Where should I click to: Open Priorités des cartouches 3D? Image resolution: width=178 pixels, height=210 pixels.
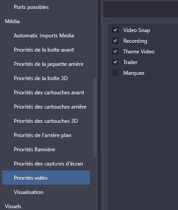point(46,121)
